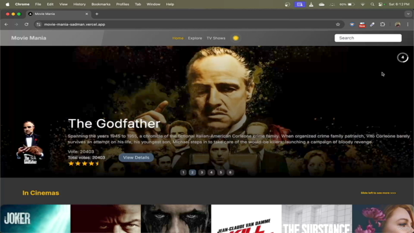Open the Jean-Claude Van Damme movie poster
This screenshot has width=414, height=233.
pyautogui.click(x=246, y=219)
